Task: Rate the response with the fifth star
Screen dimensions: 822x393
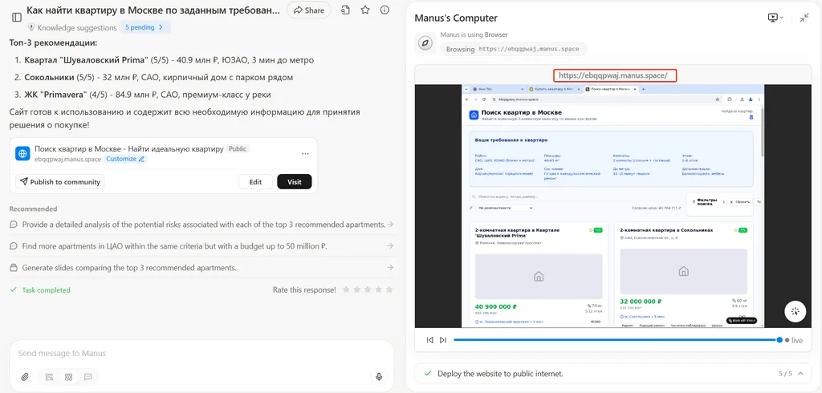Action: click(x=390, y=290)
